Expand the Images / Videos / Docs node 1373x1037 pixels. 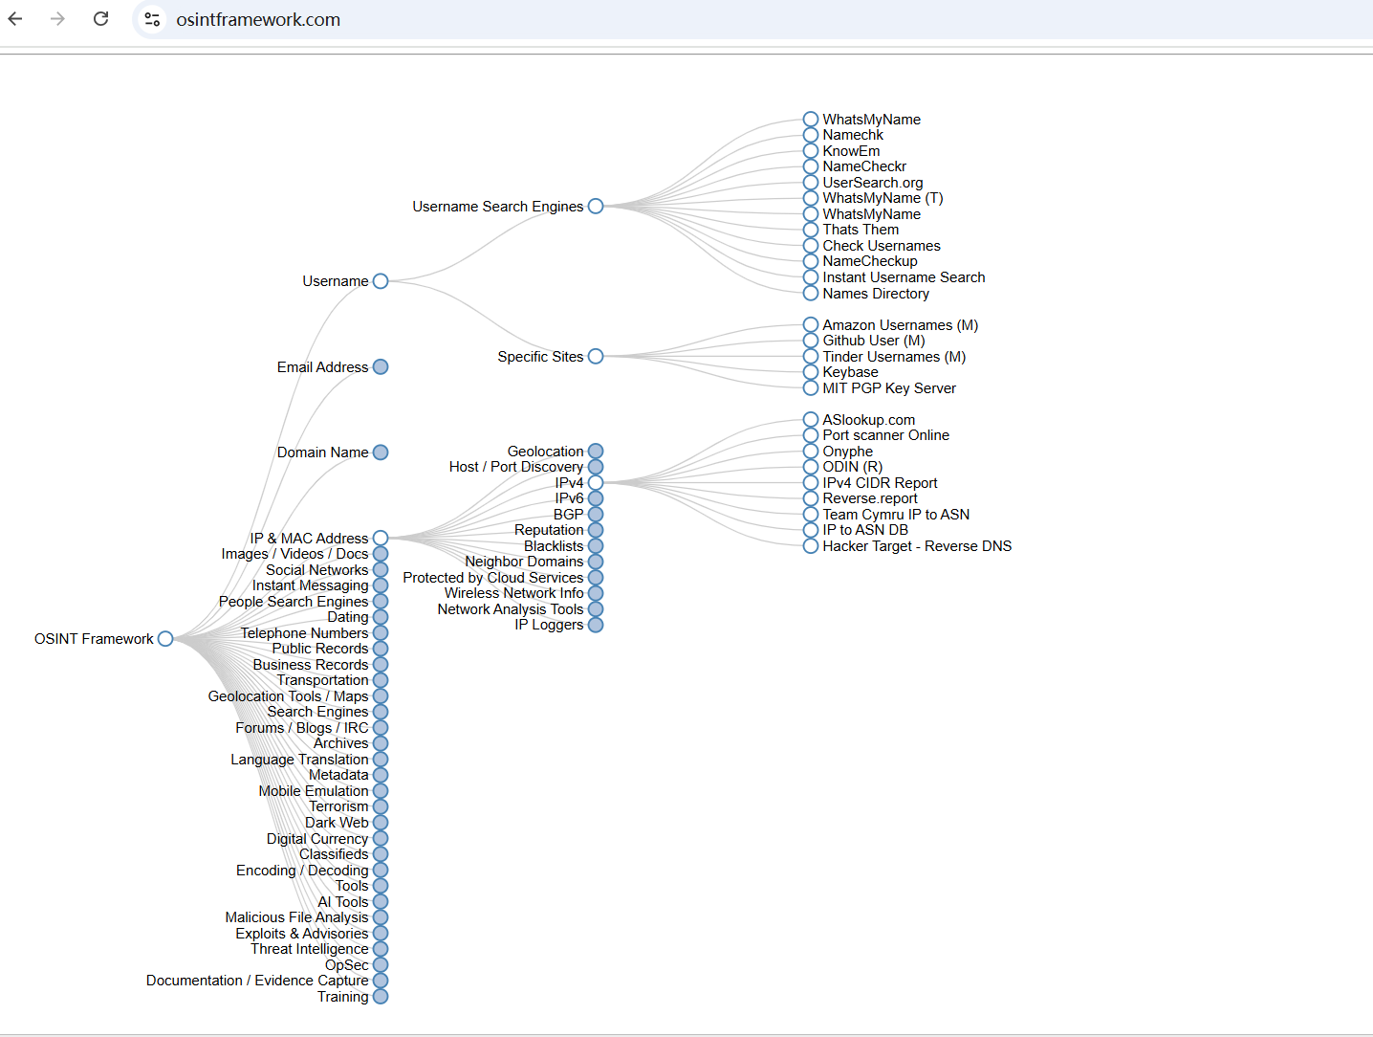click(381, 554)
